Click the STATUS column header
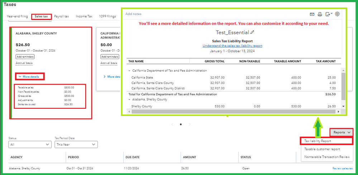This screenshot has width=358, height=175. (x=246, y=157)
